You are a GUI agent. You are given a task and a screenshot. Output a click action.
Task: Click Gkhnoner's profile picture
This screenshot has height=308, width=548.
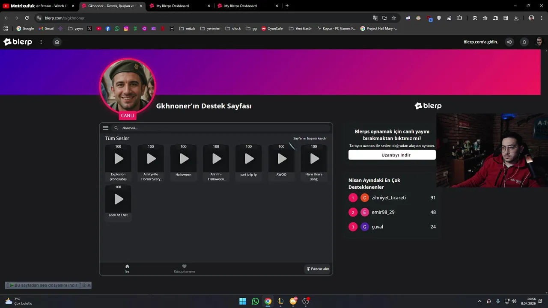127,86
